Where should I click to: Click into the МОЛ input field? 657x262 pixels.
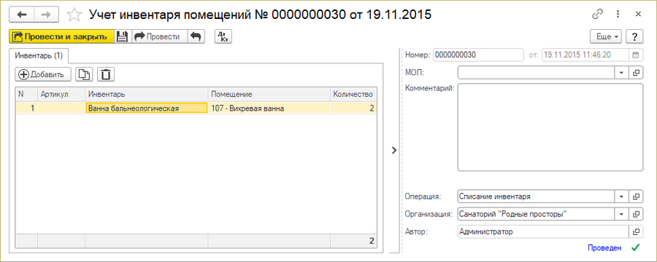pyautogui.click(x=536, y=73)
